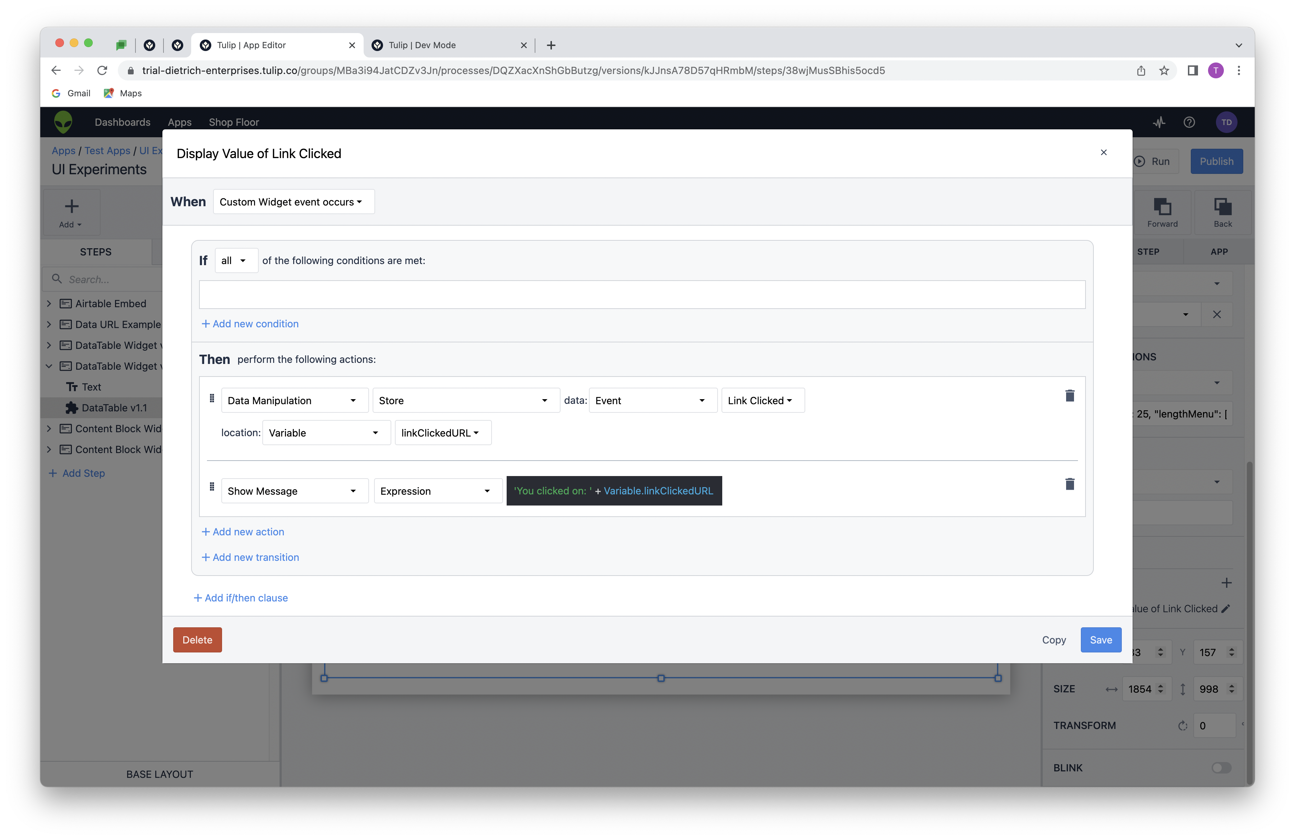
Task: Open the Link Clicked dropdown
Action: point(763,400)
